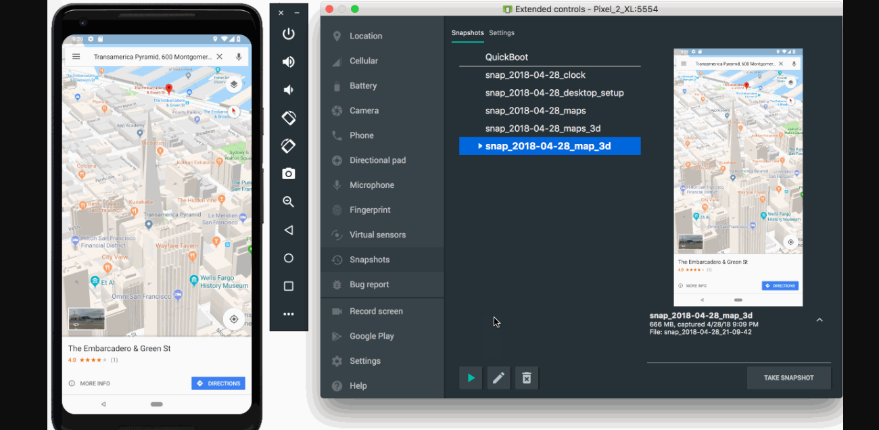Load selected snapshot with play button

(x=471, y=378)
